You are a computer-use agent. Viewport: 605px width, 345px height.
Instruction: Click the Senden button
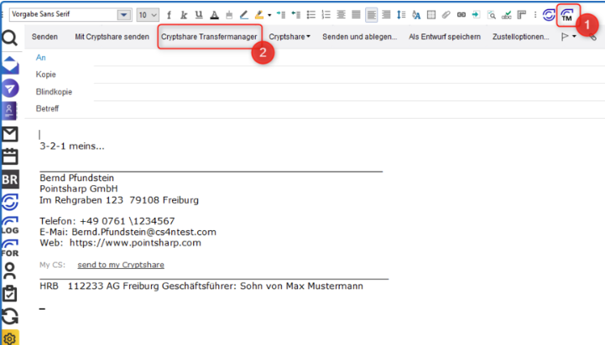(x=44, y=37)
